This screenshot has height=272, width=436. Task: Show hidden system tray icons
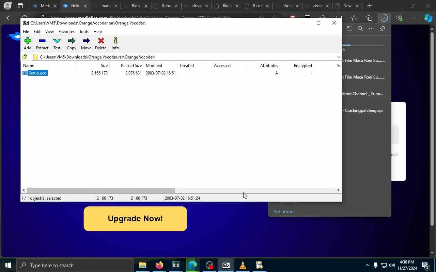[367, 266]
